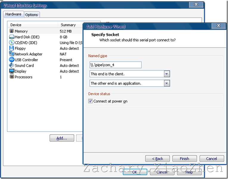The width and height of the screenshot is (228, 179).
Task: Click the Hard Disk (IDE) drive icon
Action: [12, 37]
